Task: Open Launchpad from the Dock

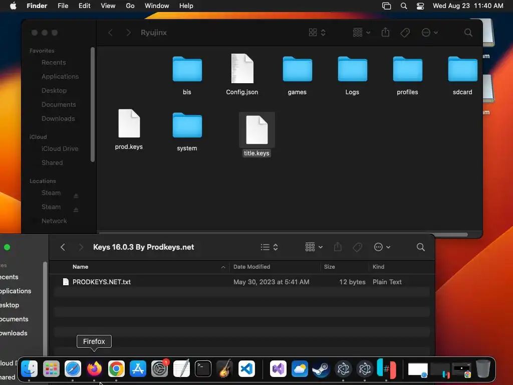Action: coord(51,368)
